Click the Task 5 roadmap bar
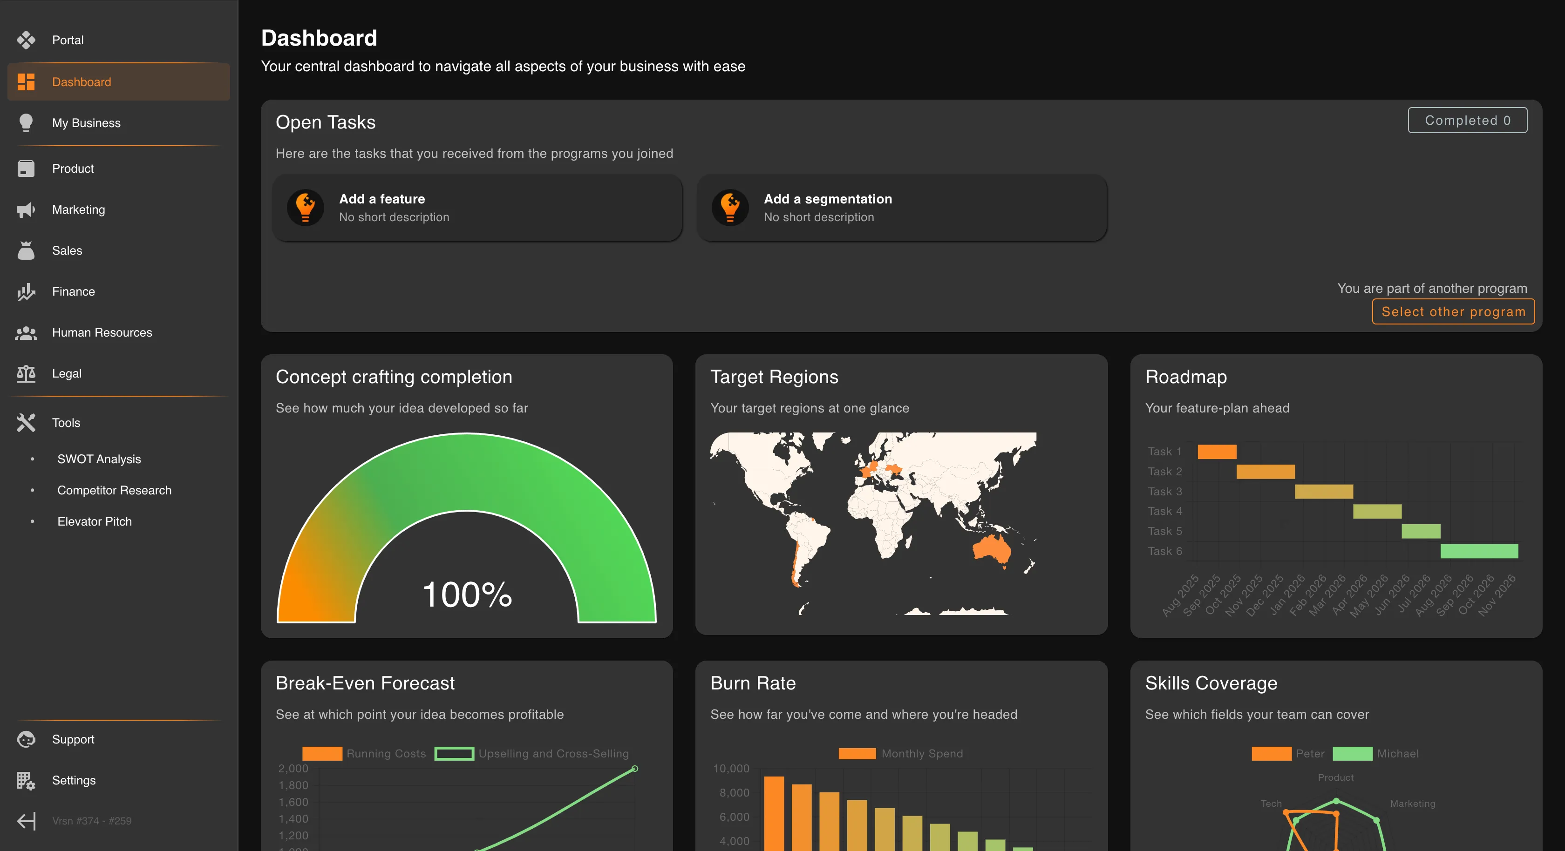Image resolution: width=1565 pixels, height=851 pixels. 1421,532
